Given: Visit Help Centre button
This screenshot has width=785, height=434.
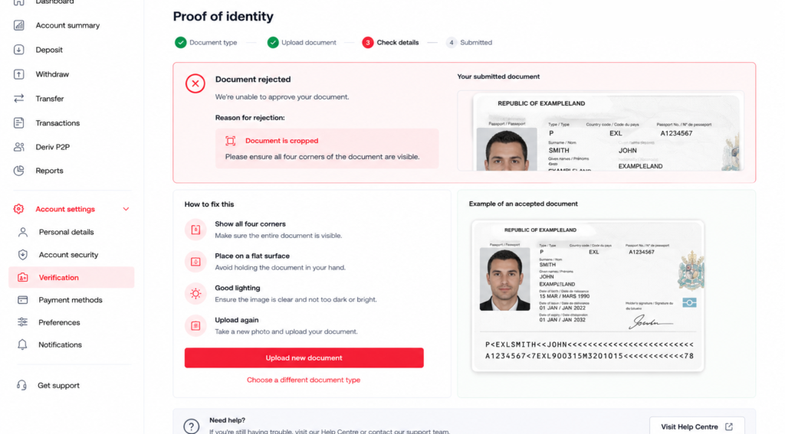Looking at the screenshot, I should pyautogui.click(x=697, y=426).
